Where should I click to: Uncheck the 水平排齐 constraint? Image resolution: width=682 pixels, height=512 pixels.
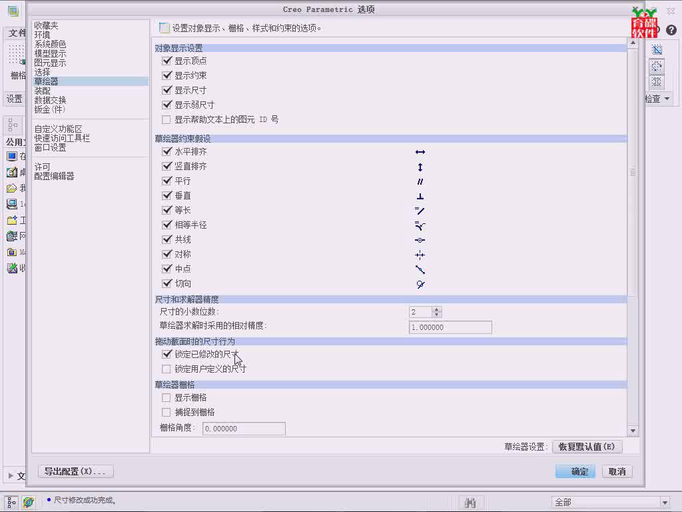click(167, 151)
